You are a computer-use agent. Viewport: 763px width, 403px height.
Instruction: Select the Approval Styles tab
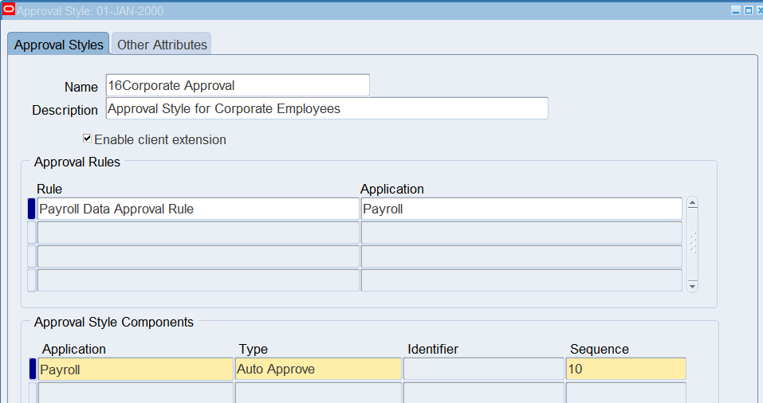click(59, 45)
